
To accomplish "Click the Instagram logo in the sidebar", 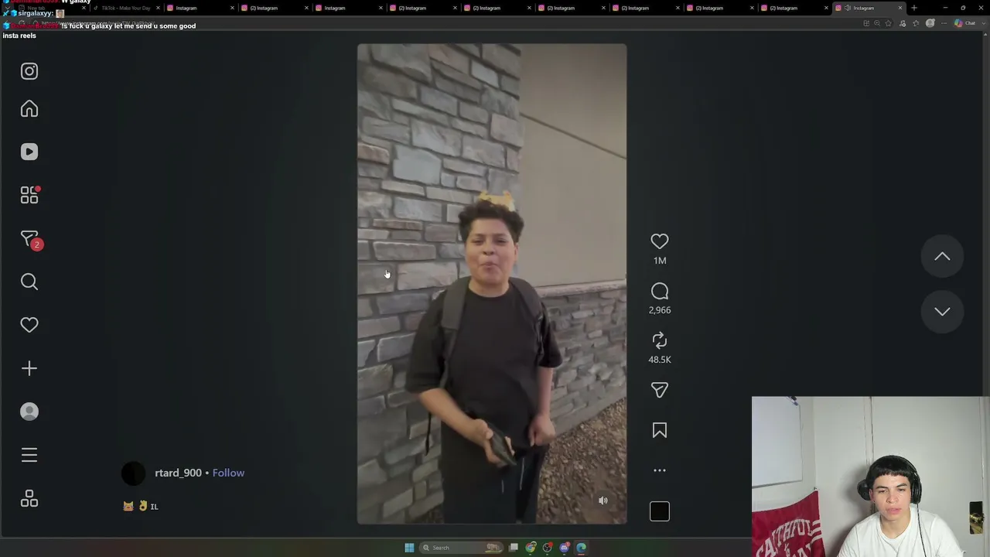I will point(29,71).
